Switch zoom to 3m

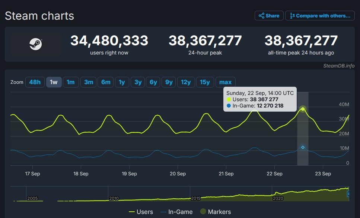click(89, 82)
